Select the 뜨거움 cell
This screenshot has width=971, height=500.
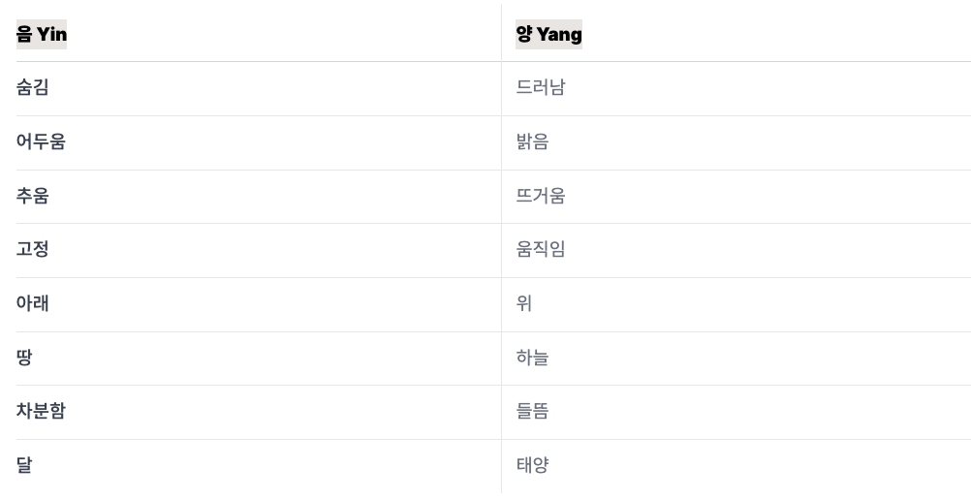pos(736,197)
